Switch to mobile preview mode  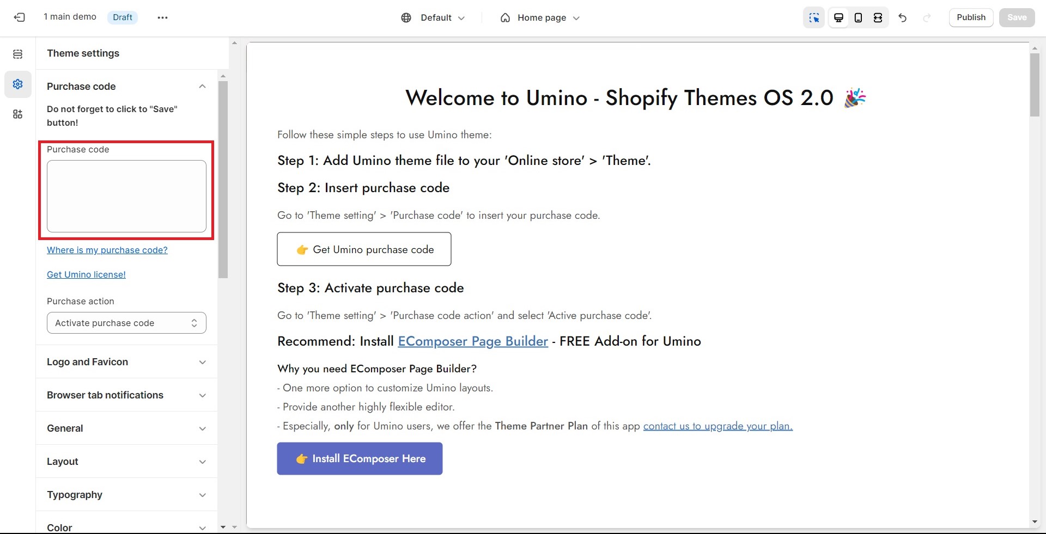click(858, 17)
